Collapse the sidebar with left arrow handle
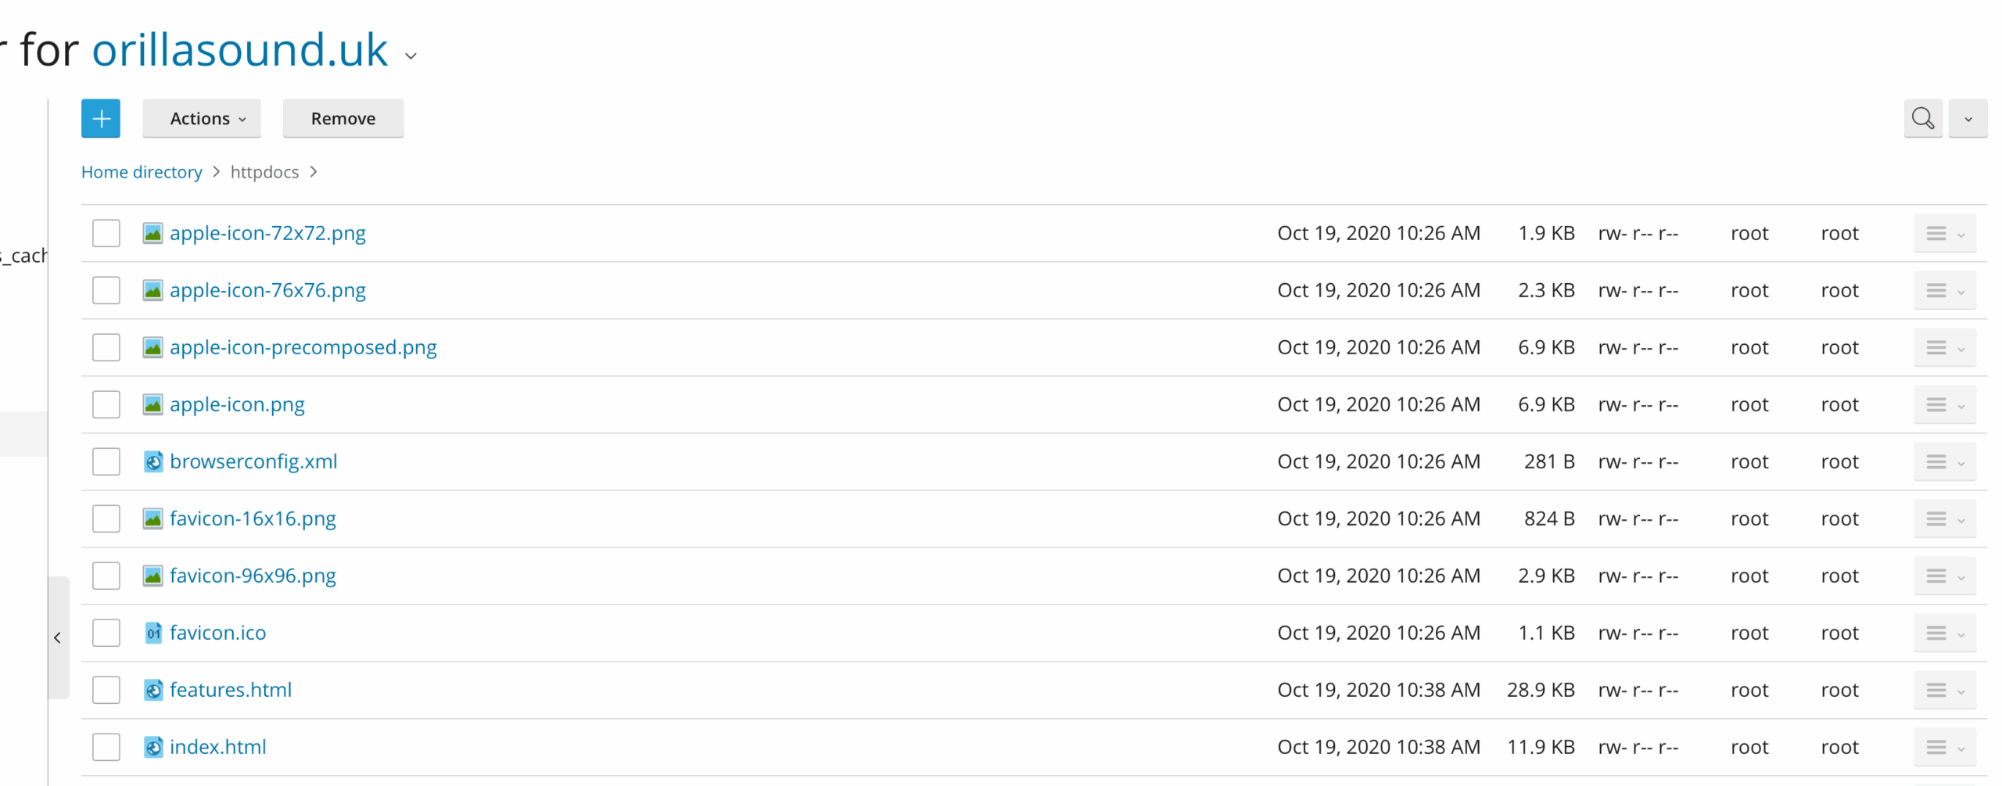 58,638
